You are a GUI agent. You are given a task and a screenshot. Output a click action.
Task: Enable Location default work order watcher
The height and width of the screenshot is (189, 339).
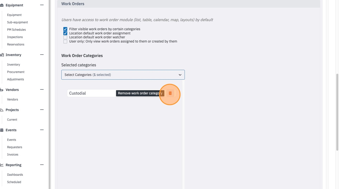(65, 37)
